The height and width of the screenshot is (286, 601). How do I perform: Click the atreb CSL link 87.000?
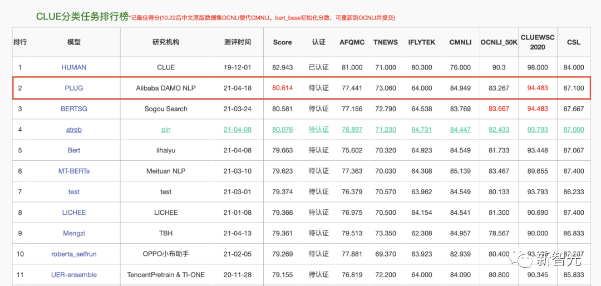point(573,130)
